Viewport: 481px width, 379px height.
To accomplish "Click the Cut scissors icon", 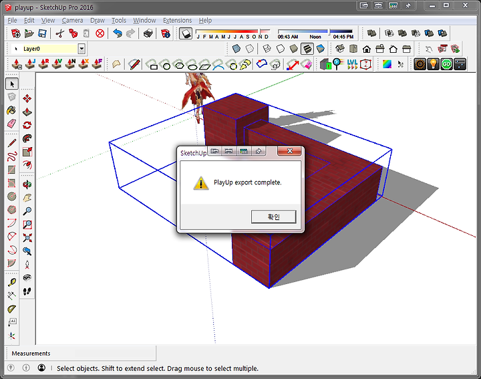I will tap(60, 33).
